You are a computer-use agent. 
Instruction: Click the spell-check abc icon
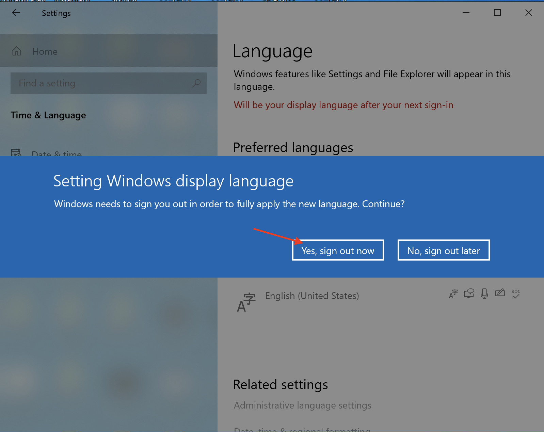pyautogui.click(x=516, y=293)
